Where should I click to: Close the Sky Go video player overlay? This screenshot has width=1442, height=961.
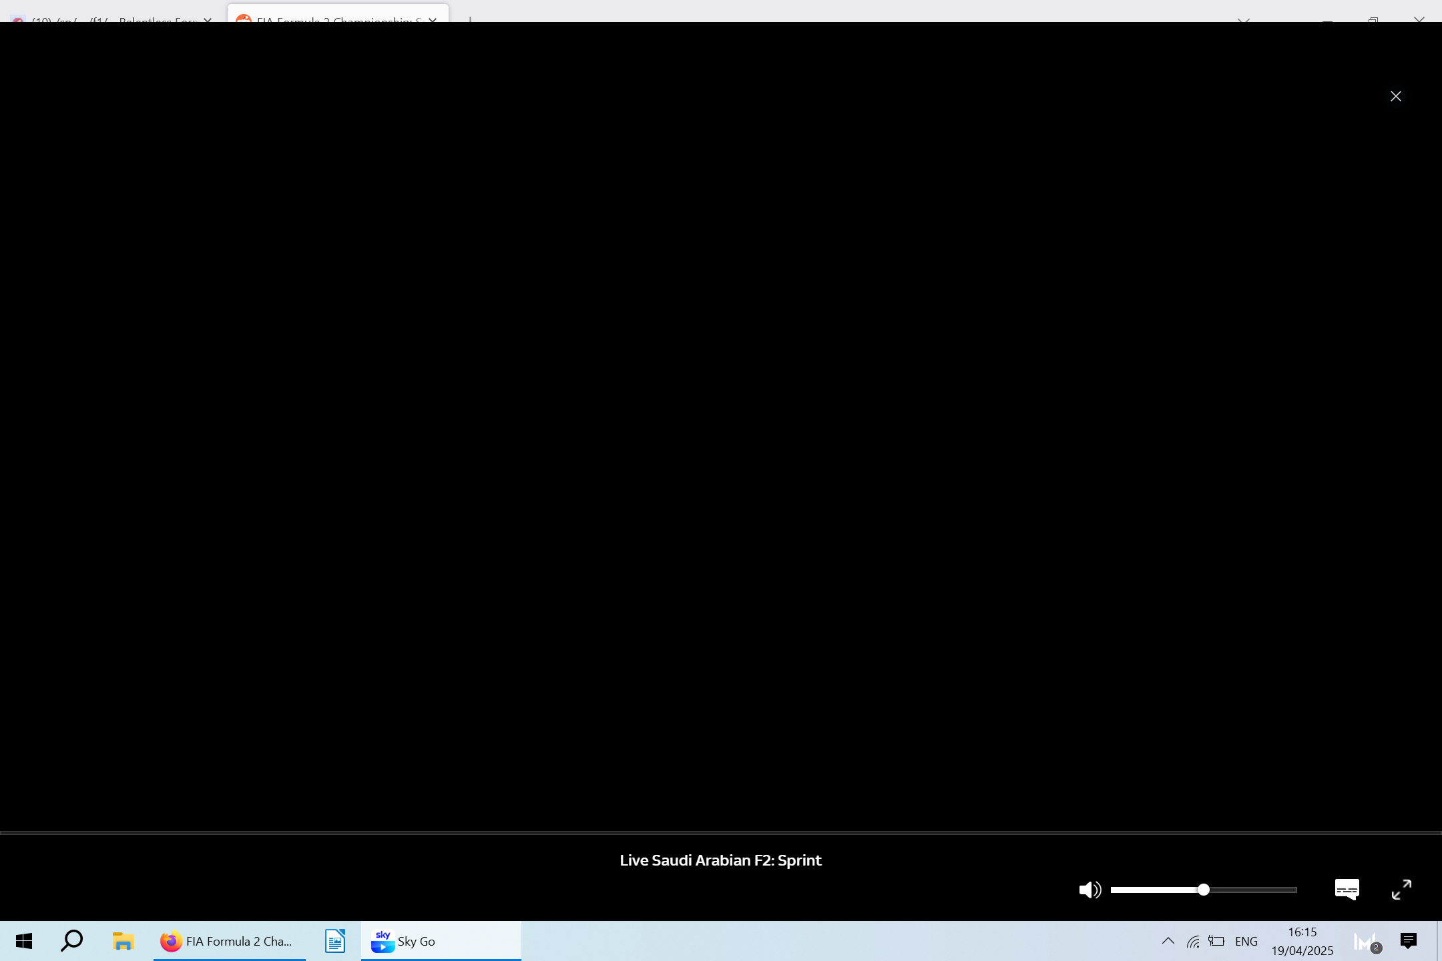pos(1395,97)
